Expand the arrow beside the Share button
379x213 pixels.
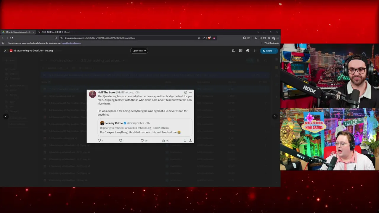point(275,51)
